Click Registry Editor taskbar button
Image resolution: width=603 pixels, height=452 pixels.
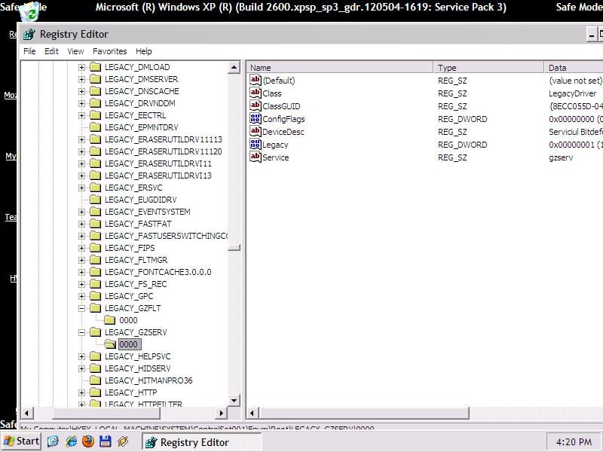201,442
